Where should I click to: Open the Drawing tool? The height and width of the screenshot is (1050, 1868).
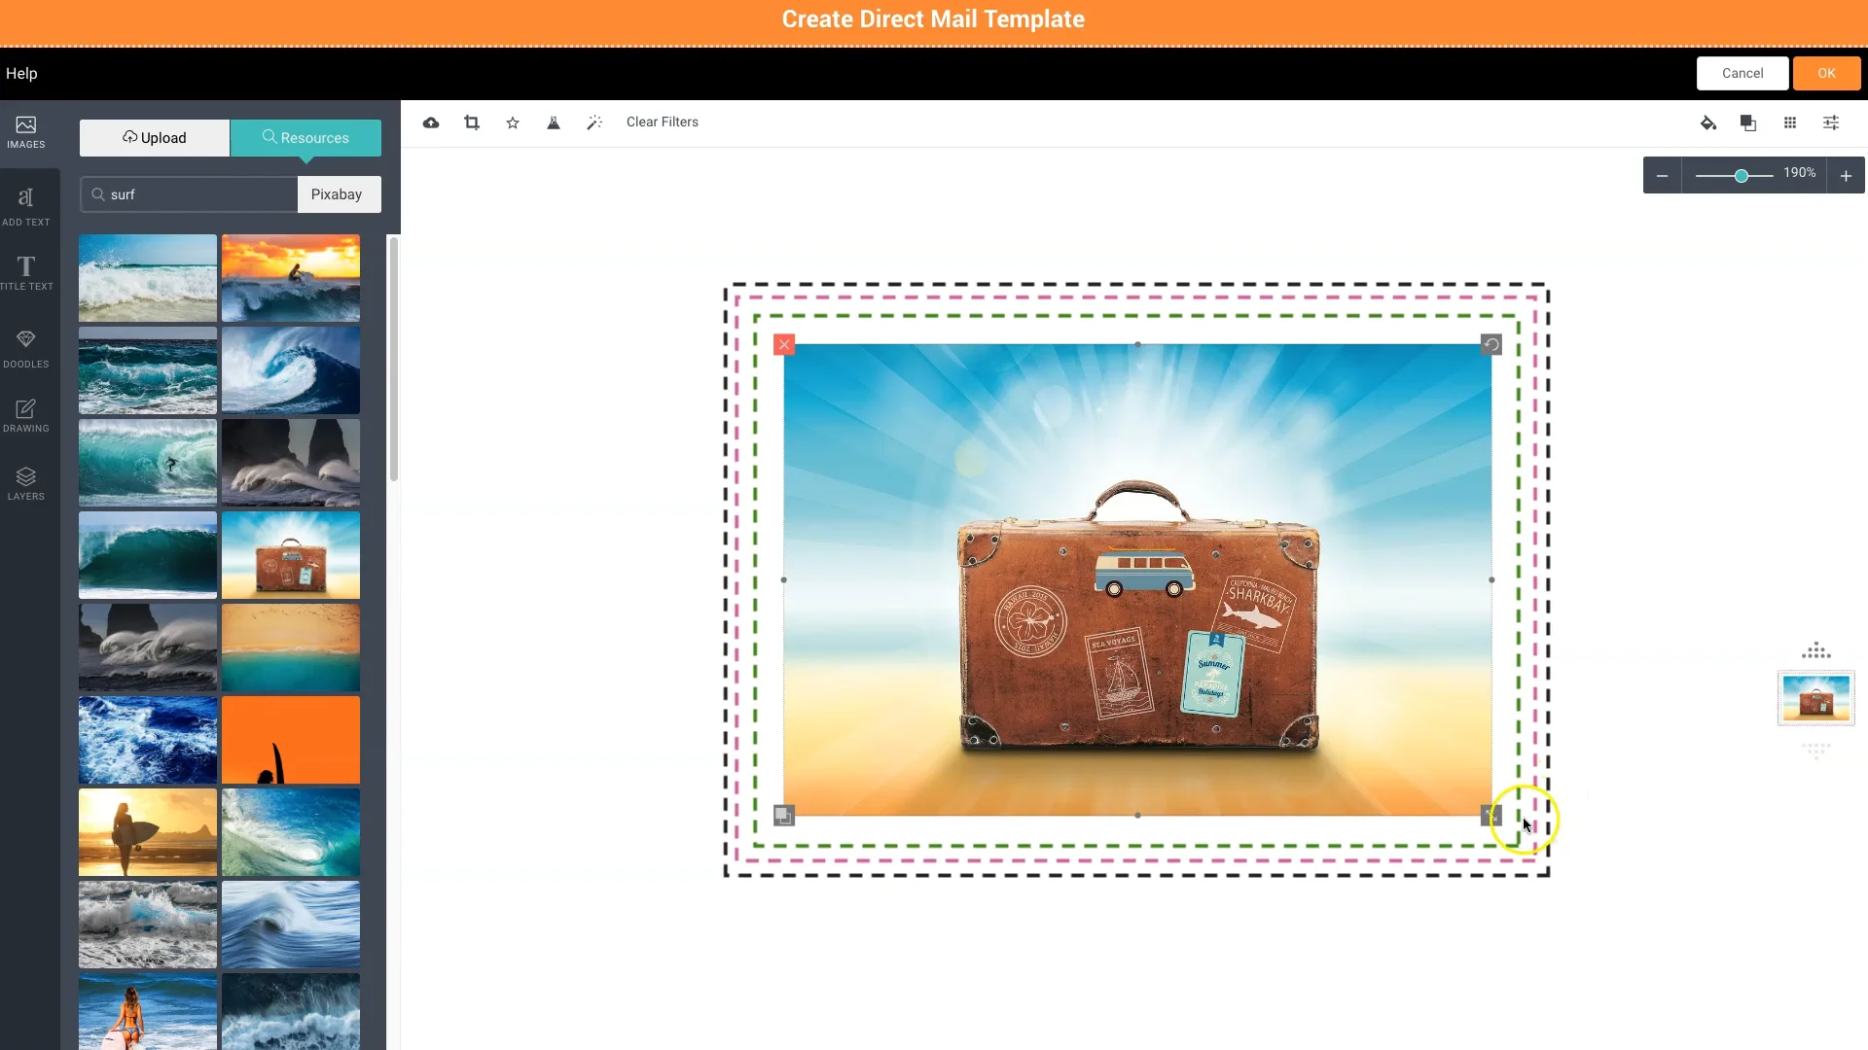click(x=26, y=415)
